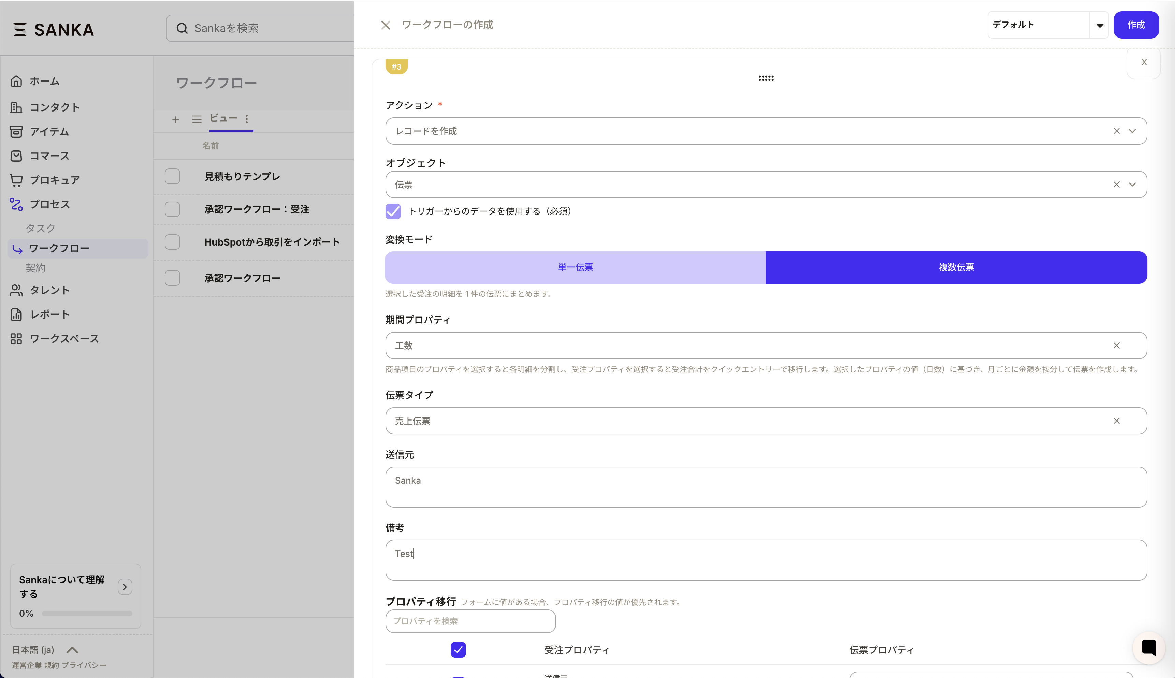Expand the アクション dropdown
Viewport: 1175px width, 678px height.
point(1133,131)
